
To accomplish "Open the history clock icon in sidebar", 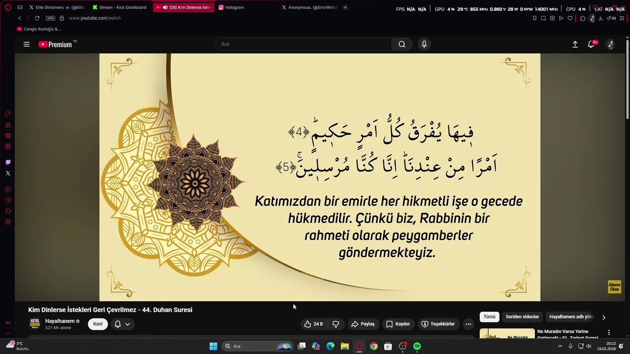I will click(8, 200).
